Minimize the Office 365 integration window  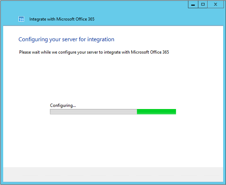click(x=193, y=4)
